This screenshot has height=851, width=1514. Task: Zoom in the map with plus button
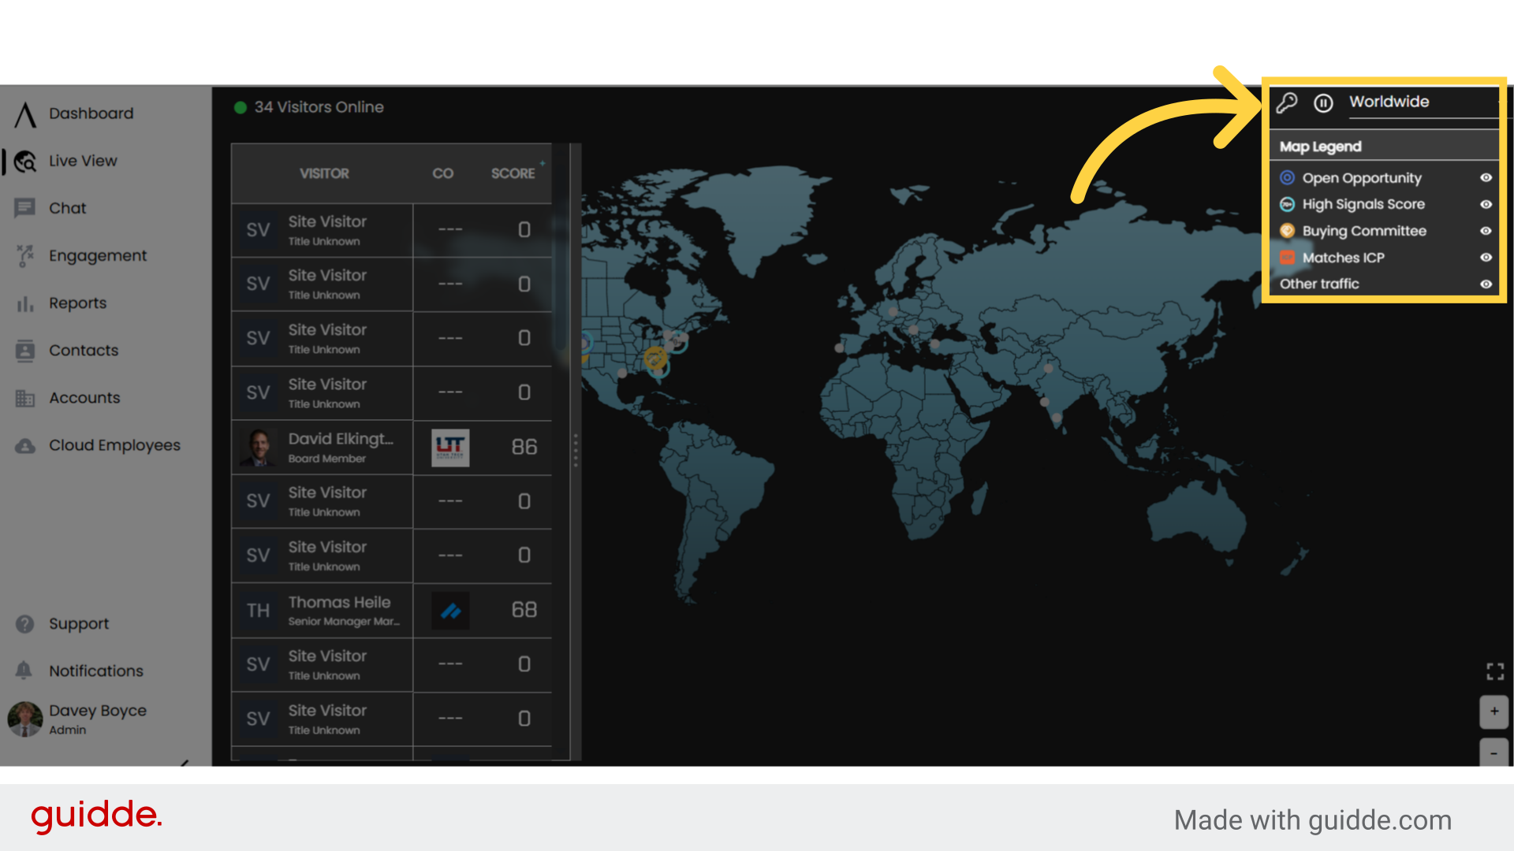point(1494,712)
